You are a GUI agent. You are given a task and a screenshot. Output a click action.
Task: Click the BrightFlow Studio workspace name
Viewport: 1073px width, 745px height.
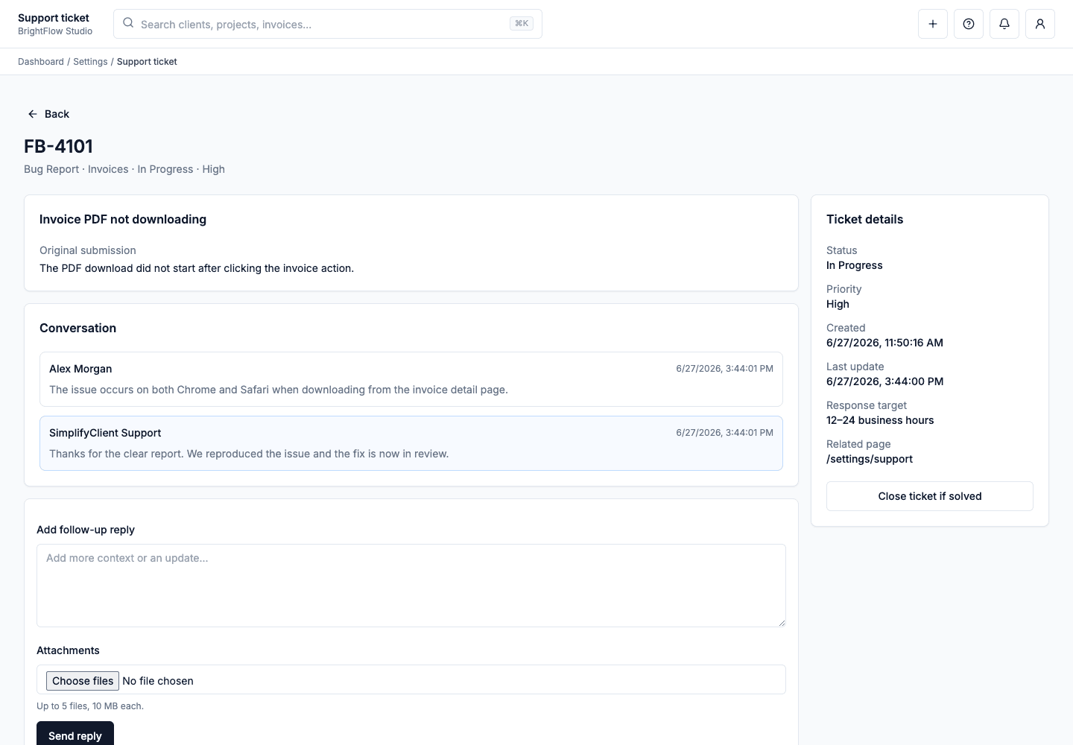point(55,31)
